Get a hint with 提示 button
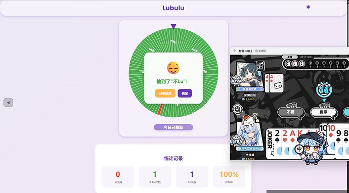This screenshot has width=349, height=193. click(x=323, y=112)
